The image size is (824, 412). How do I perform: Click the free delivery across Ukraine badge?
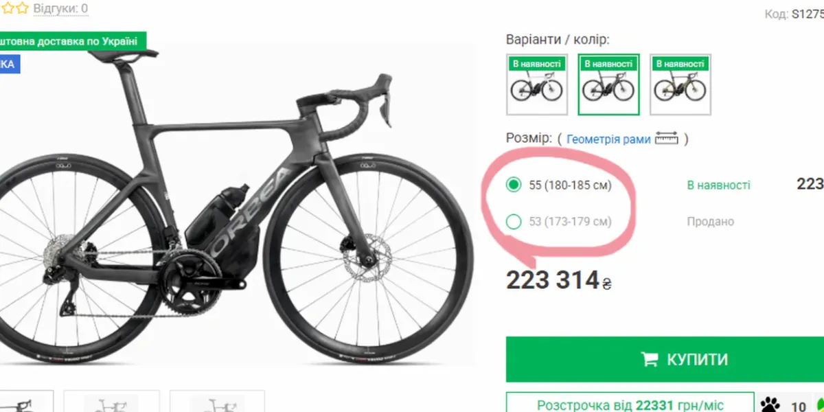tap(72, 41)
